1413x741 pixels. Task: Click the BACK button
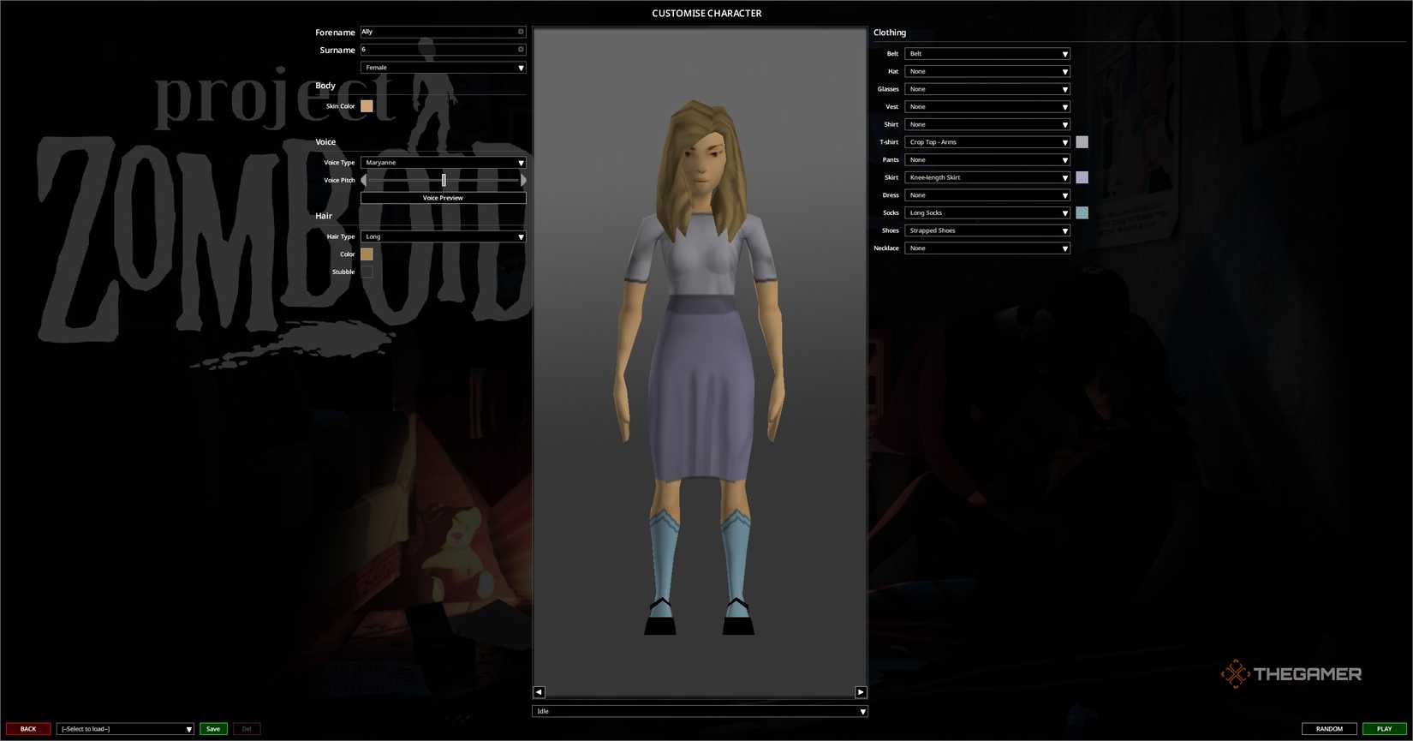point(28,729)
